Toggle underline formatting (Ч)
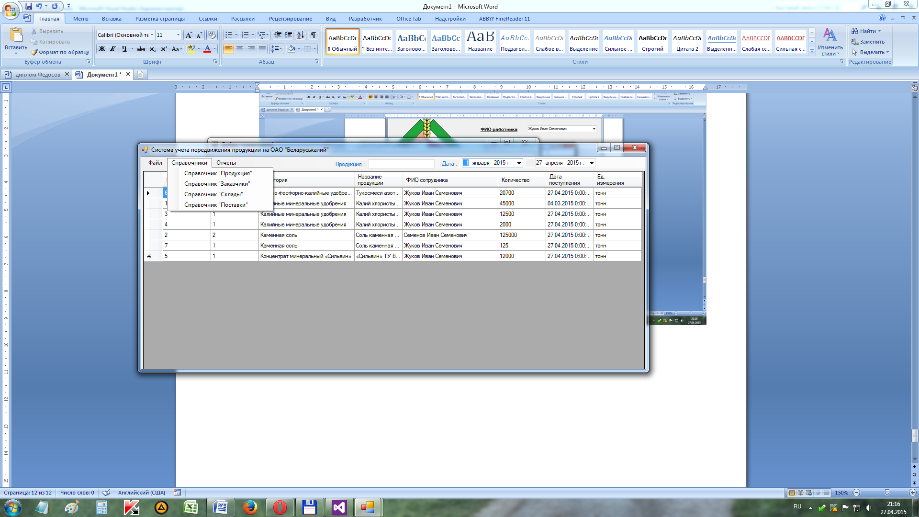This screenshot has width=919, height=517. tap(124, 49)
